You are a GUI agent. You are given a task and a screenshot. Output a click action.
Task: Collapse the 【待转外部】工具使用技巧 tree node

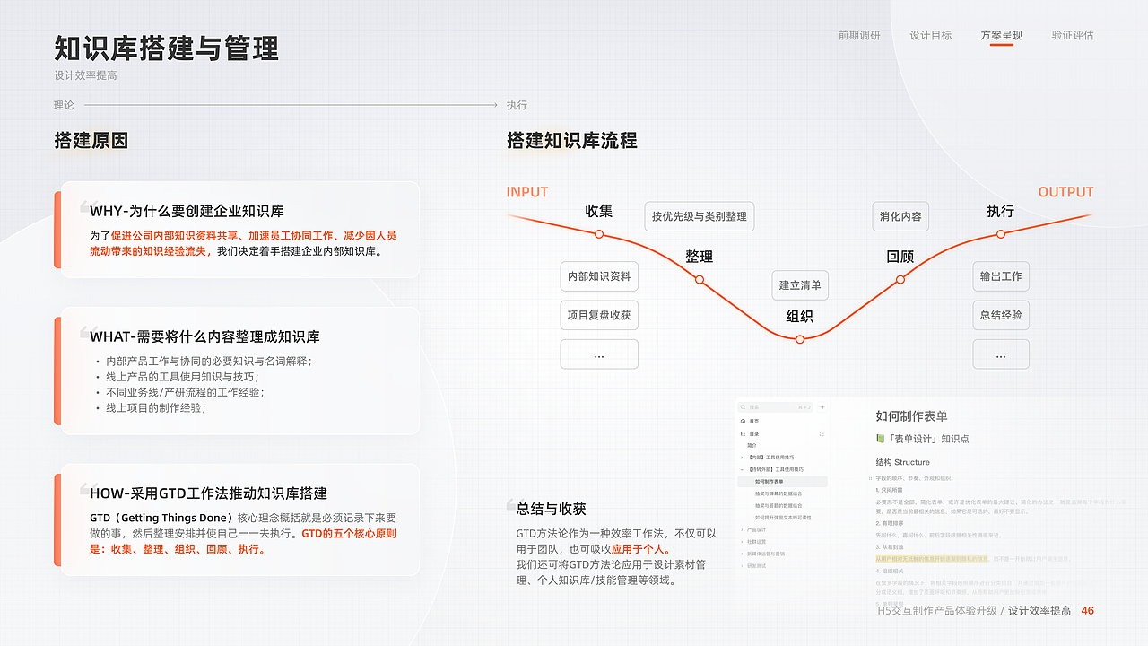tap(742, 469)
